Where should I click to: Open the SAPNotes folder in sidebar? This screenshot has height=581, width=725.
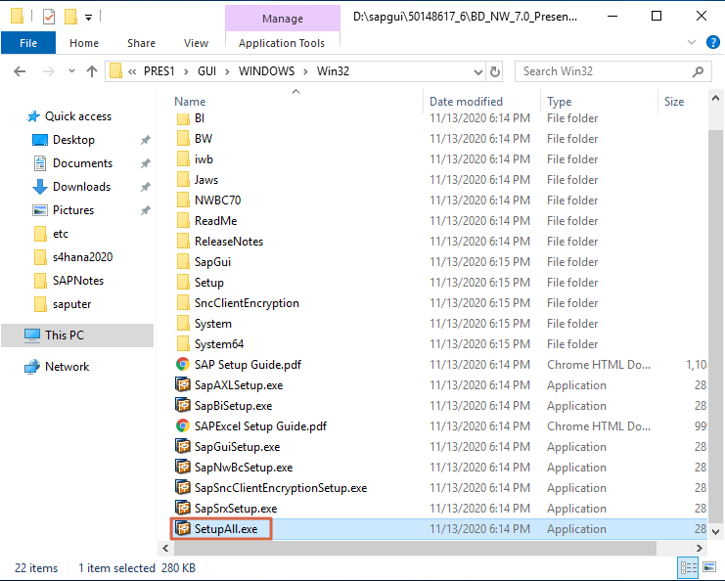77,281
